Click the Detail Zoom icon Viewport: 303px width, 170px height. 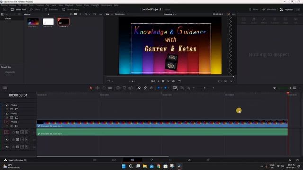tap(182, 88)
